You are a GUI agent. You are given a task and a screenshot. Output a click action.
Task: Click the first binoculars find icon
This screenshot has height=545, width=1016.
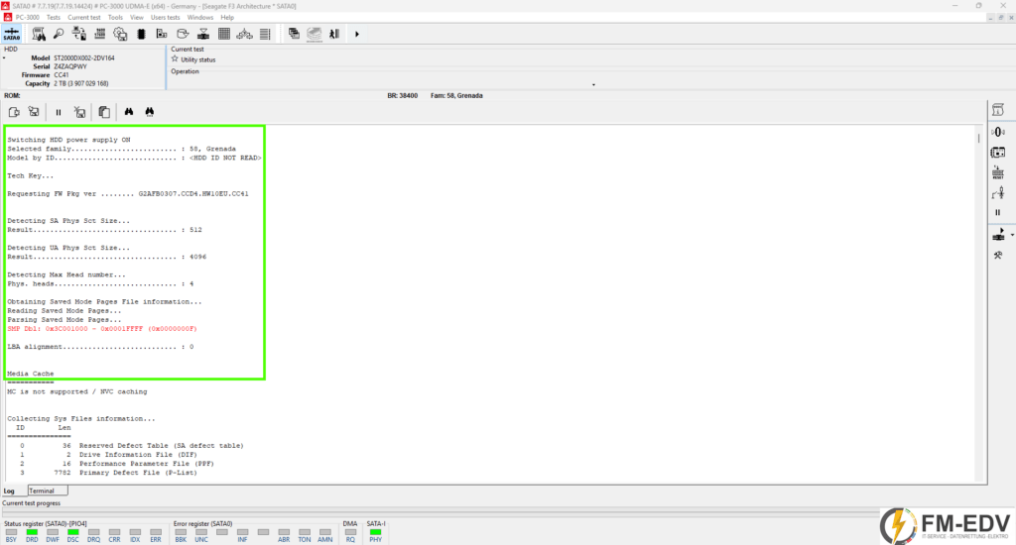coord(129,112)
